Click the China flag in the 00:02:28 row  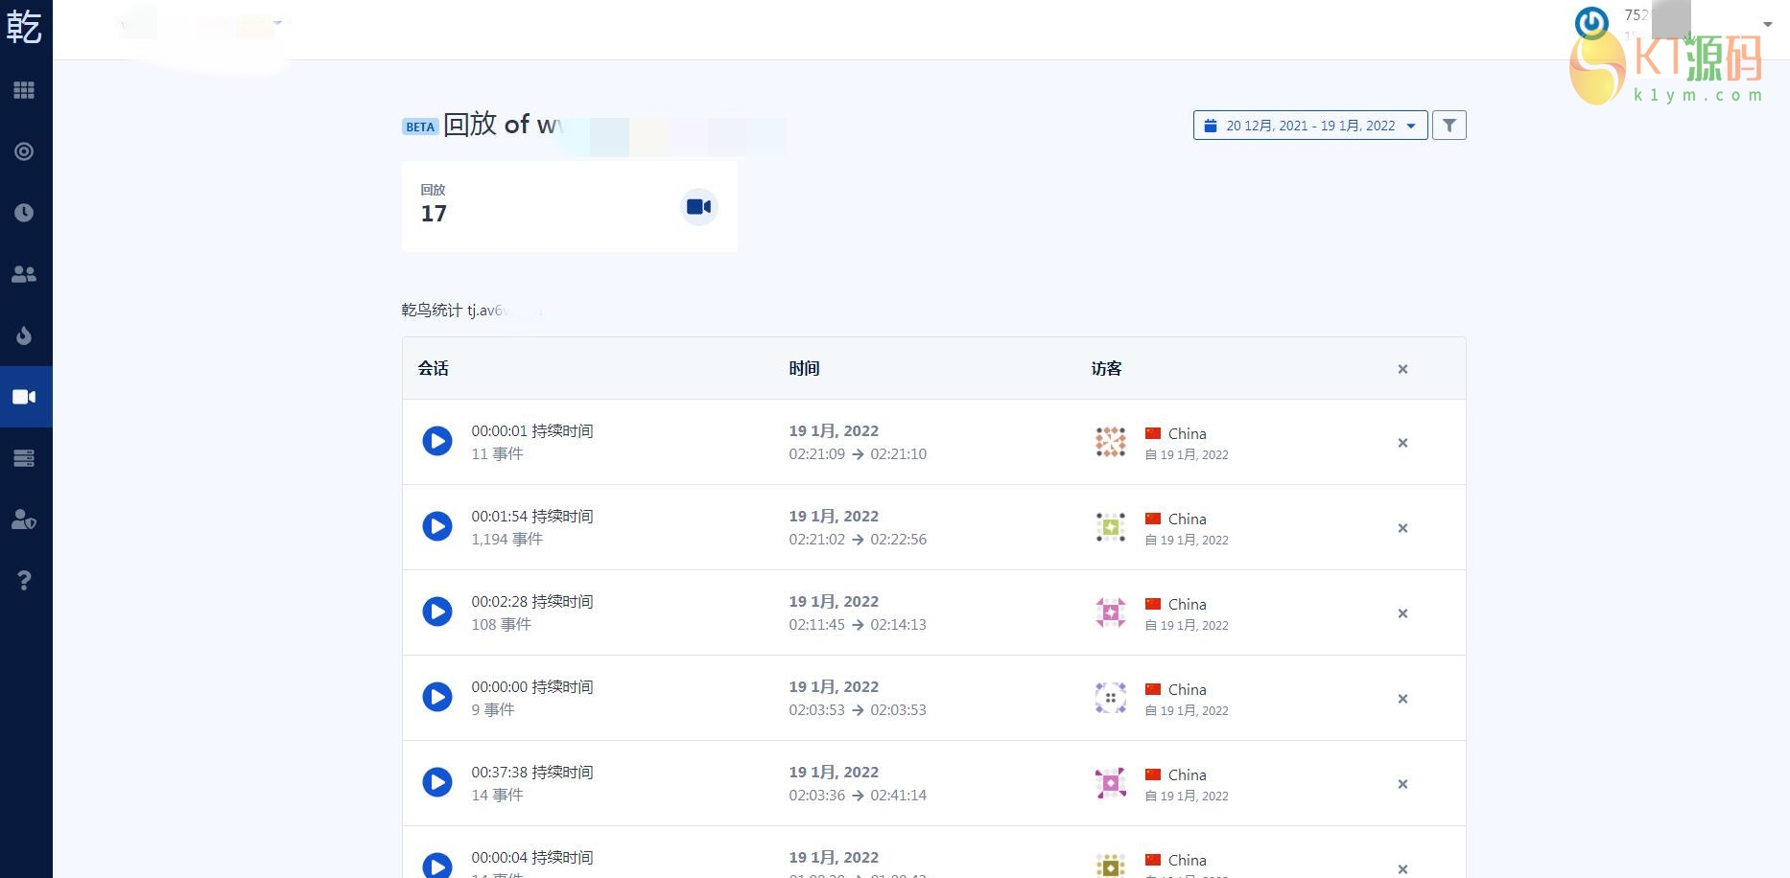[1153, 604]
